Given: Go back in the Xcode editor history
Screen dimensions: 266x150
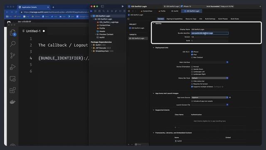Looking at the screenshot, I should [133, 11].
